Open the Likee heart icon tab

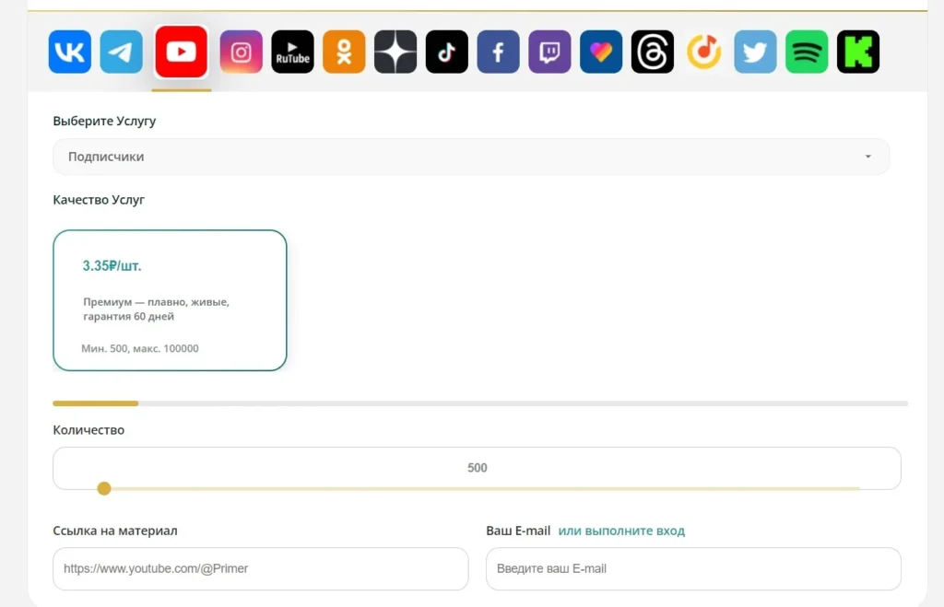click(601, 52)
